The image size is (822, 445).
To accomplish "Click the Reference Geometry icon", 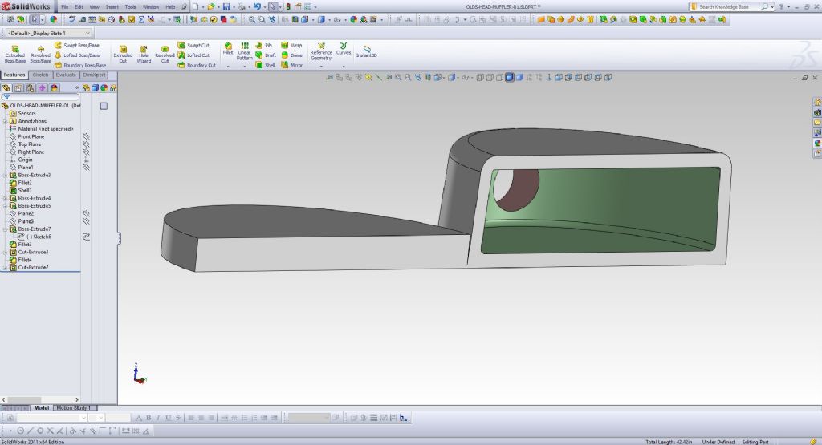I will point(321,51).
